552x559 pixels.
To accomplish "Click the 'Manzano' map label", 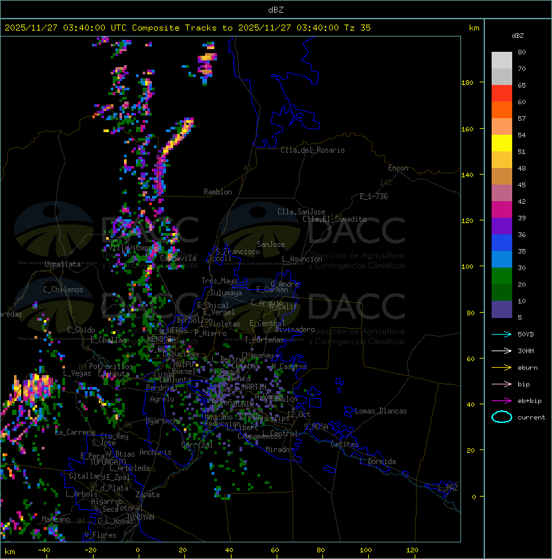I will tap(56, 519).
